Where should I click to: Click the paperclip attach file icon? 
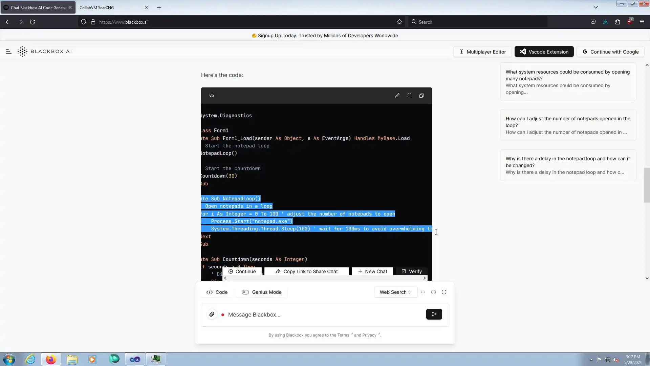click(x=212, y=314)
